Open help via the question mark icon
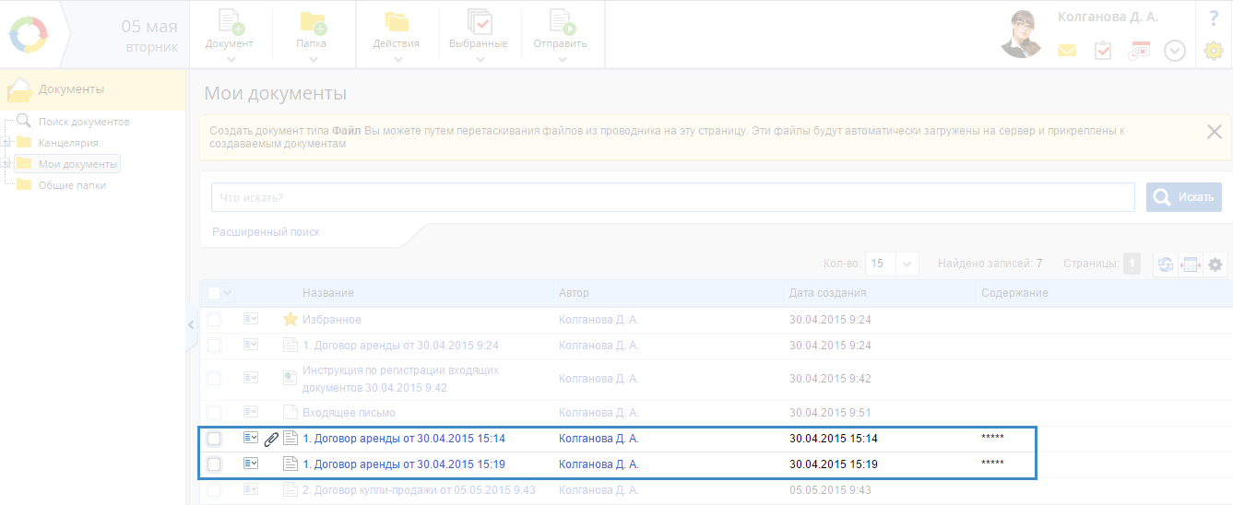 point(1214,18)
